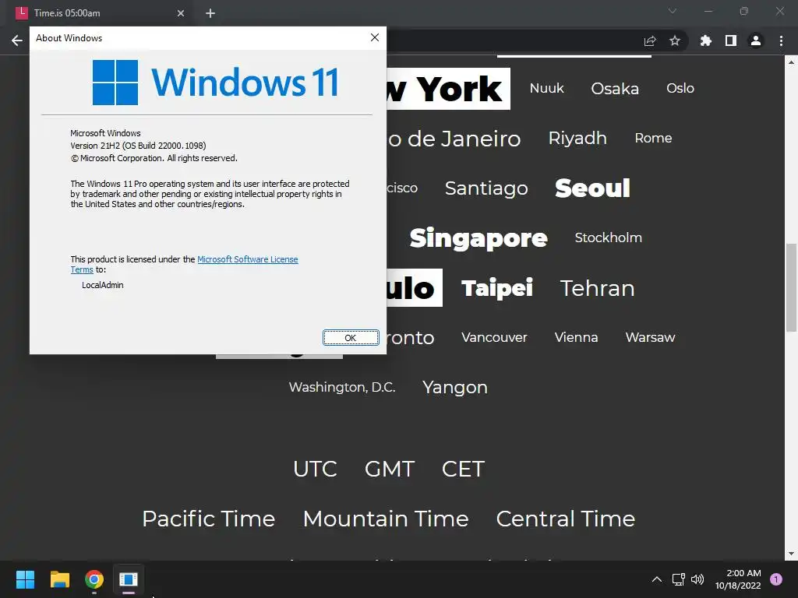
Task: Open the share page icon in address bar
Action: tap(650, 41)
